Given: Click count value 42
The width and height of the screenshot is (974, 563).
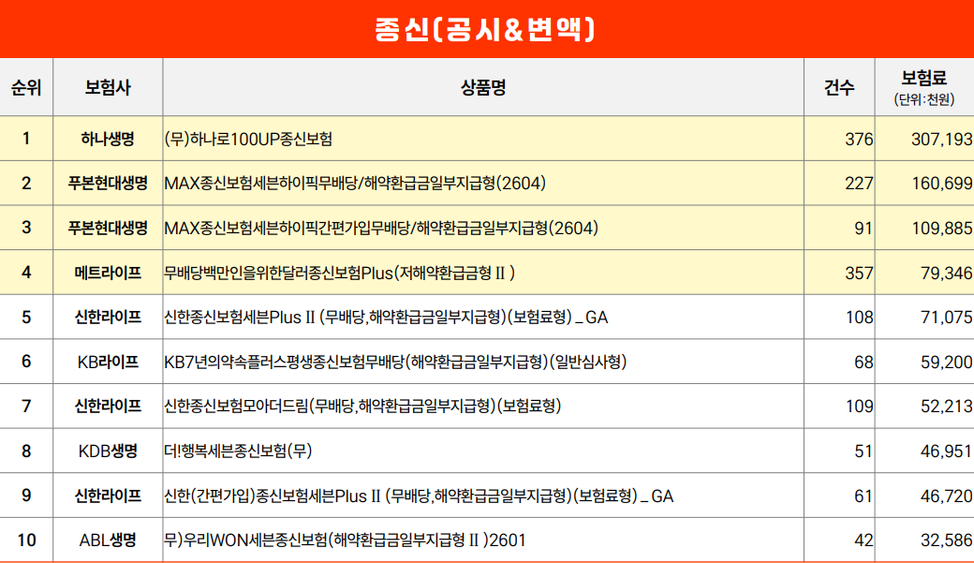Looking at the screenshot, I should [863, 541].
